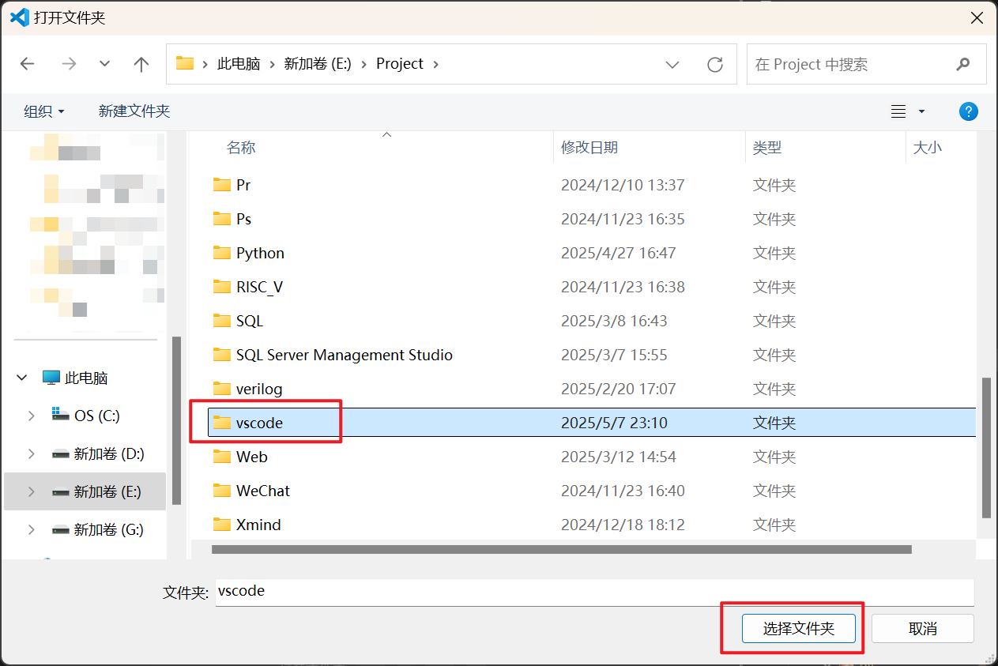Image resolution: width=998 pixels, height=666 pixels.
Task: Select the Python folder icon
Action: pos(222,253)
